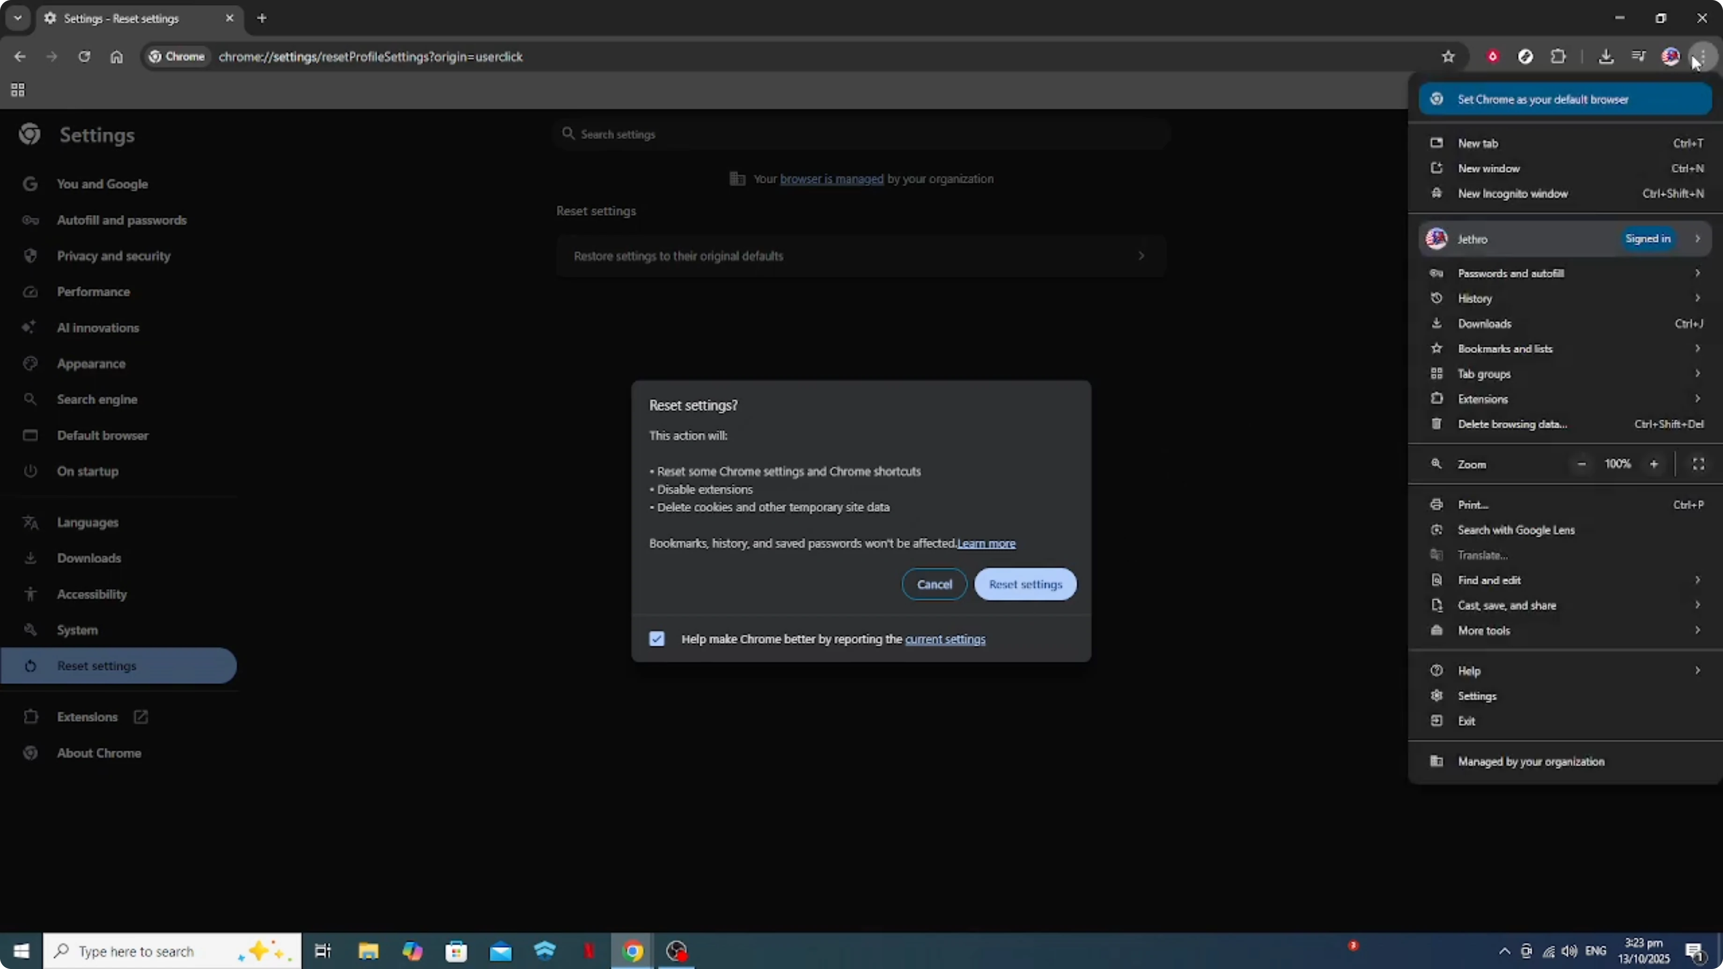The width and height of the screenshot is (1723, 969).
Task: Open the browser is managed link
Action: 832,179
